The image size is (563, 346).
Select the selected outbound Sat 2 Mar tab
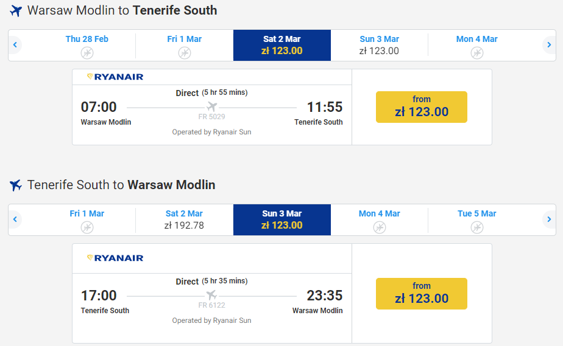(282, 45)
